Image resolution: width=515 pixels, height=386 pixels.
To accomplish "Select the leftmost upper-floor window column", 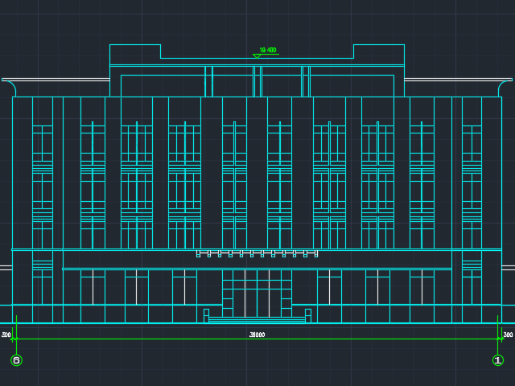I will 43,185.
